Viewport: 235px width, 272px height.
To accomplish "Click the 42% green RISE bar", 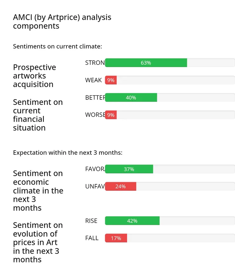I will 132,221.
